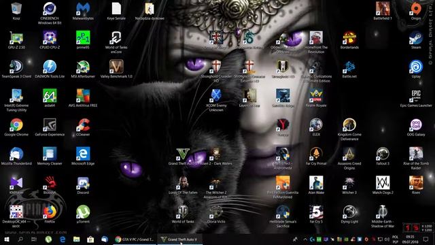Screen dimensions: 435x245
Task: Launch TeamSpeak 3 Client icon
Action: point(16,69)
